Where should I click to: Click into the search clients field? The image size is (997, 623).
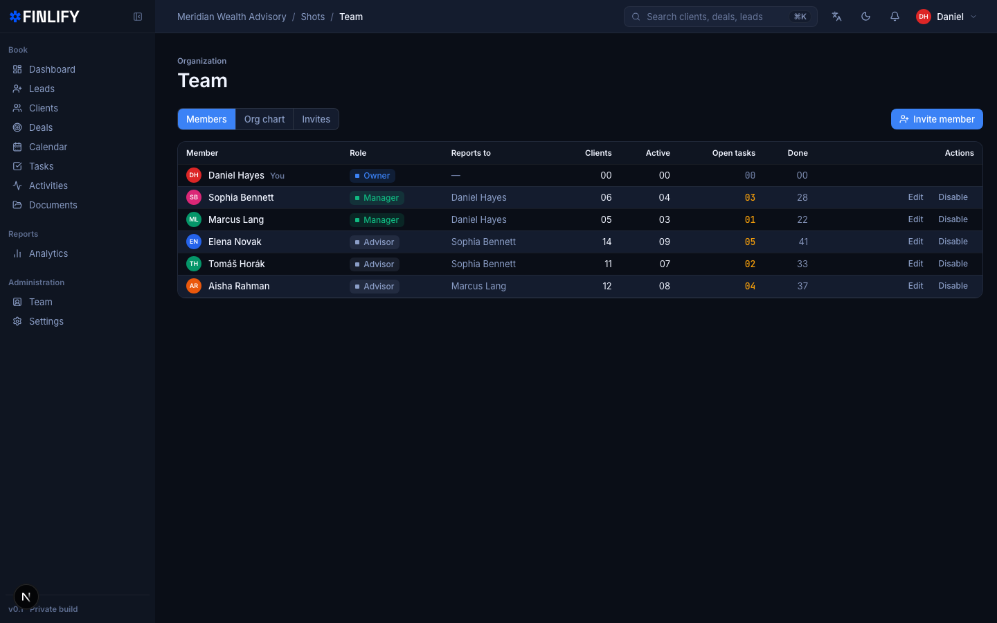pyautogui.click(x=721, y=17)
